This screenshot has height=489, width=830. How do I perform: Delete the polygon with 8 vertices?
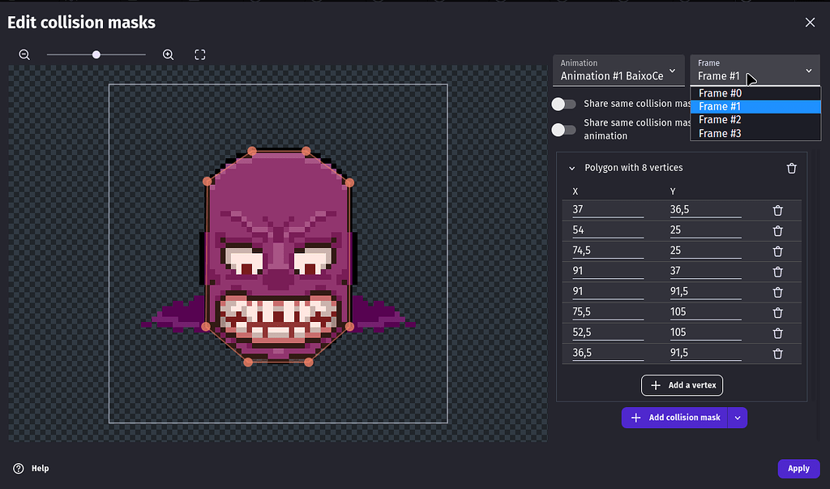click(x=792, y=168)
